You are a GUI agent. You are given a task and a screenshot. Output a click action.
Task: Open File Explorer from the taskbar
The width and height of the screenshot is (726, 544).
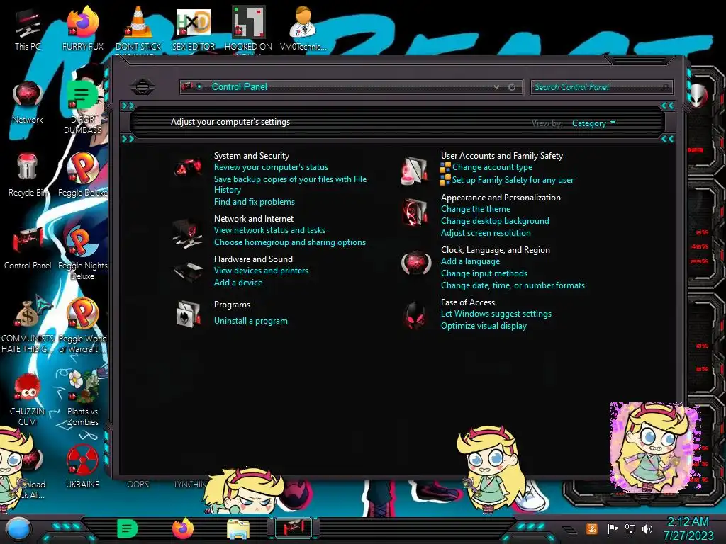238,528
